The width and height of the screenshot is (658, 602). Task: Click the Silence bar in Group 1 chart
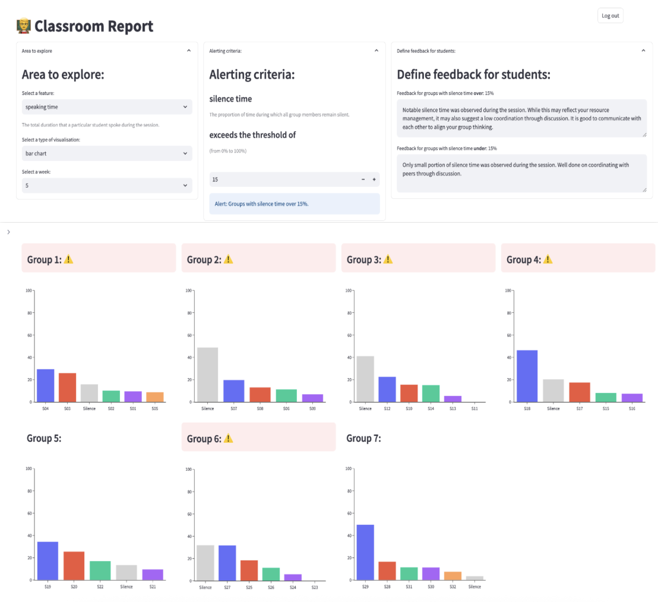[x=90, y=393]
